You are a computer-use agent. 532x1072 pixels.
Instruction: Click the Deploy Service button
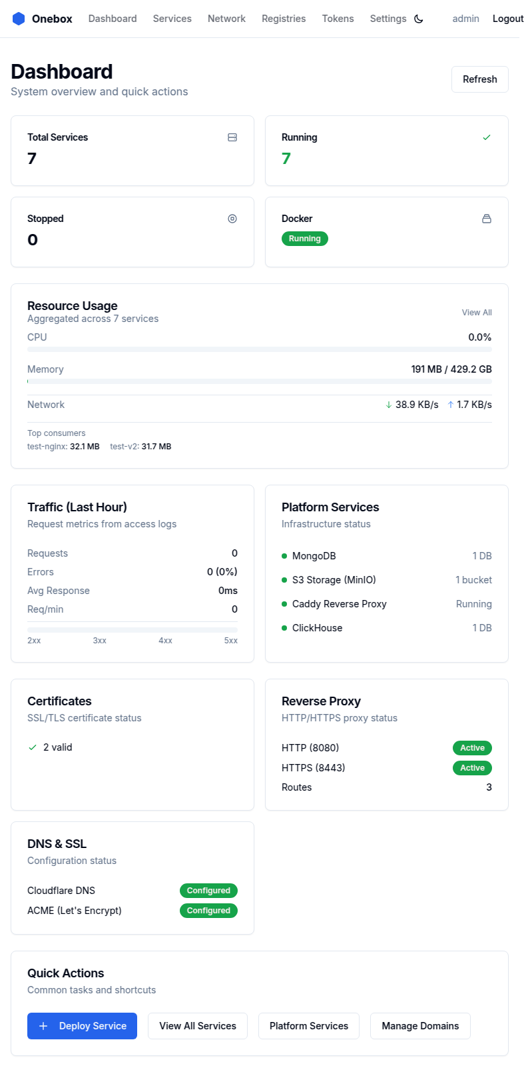click(82, 1026)
